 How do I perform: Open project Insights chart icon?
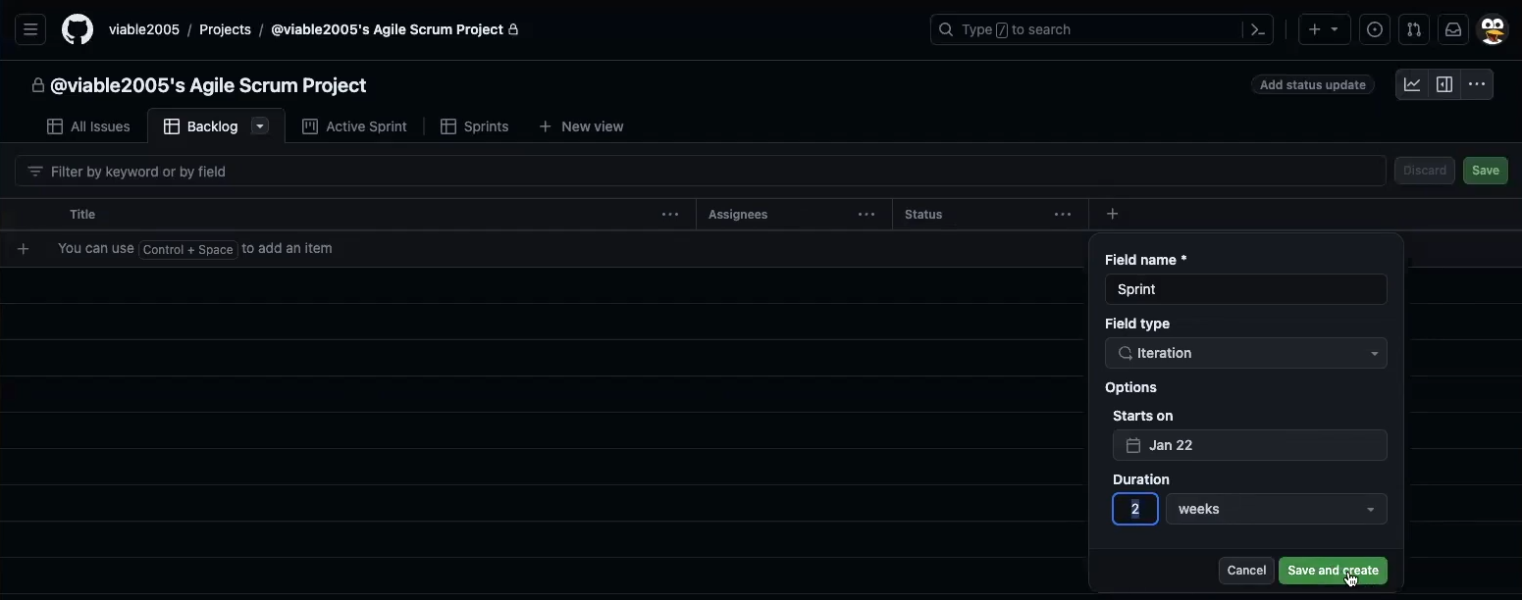1412,84
